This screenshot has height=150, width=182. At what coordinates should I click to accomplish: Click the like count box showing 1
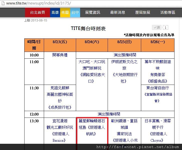[165, 27]
